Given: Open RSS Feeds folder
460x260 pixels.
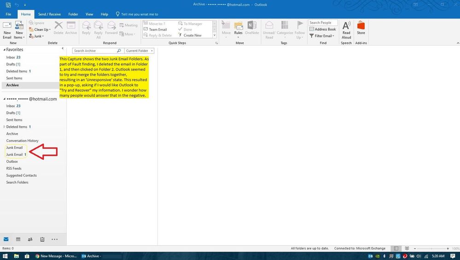Looking at the screenshot, I should [14, 169].
